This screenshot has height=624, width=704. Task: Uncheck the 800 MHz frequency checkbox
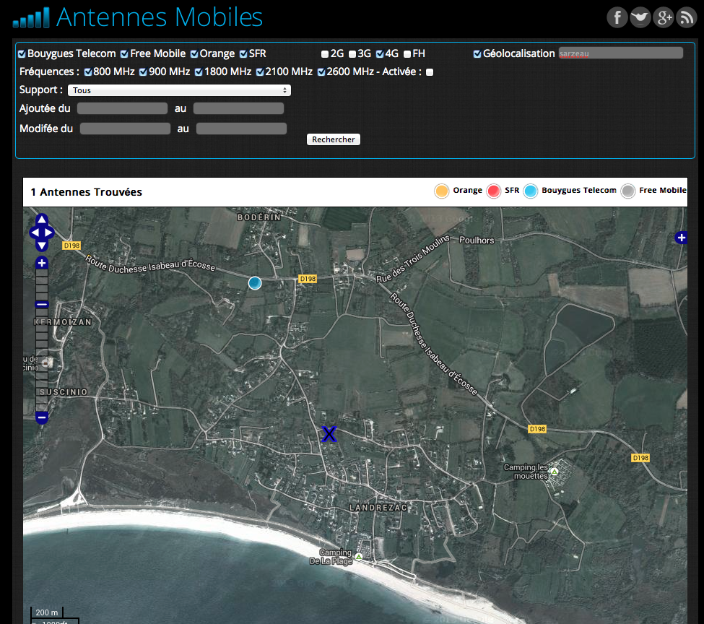point(88,72)
